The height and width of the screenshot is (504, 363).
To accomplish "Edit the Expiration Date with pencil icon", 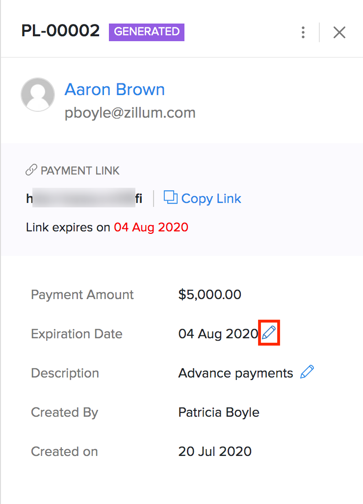I will point(269,333).
